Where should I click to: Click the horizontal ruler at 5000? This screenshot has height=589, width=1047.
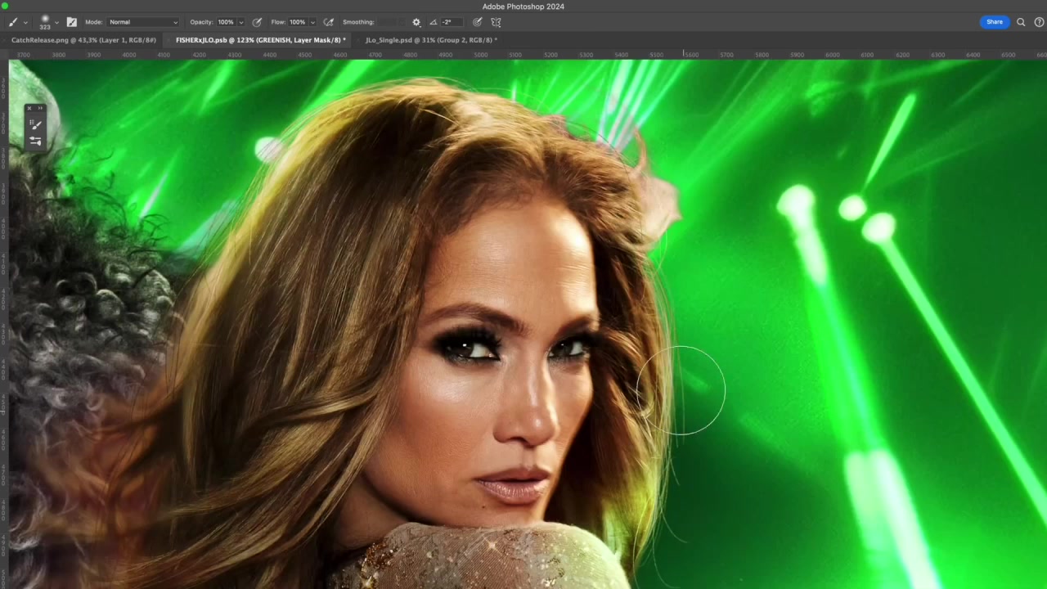pyautogui.click(x=481, y=55)
